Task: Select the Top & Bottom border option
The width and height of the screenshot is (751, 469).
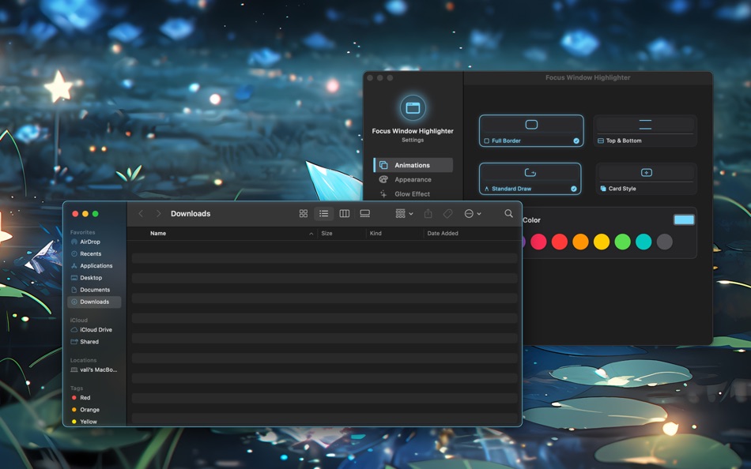Action: (x=645, y=130)
